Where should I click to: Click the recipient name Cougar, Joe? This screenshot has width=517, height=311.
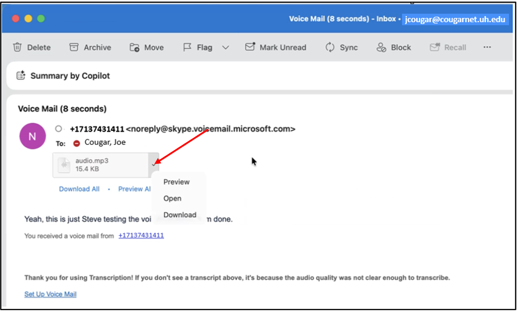pos(105,142)
